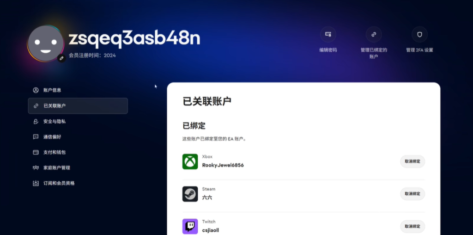This screenshot has height=235, width=473.
Task: Unlink Xbox account with 取消绑定 button
Action: coord(412,161)
